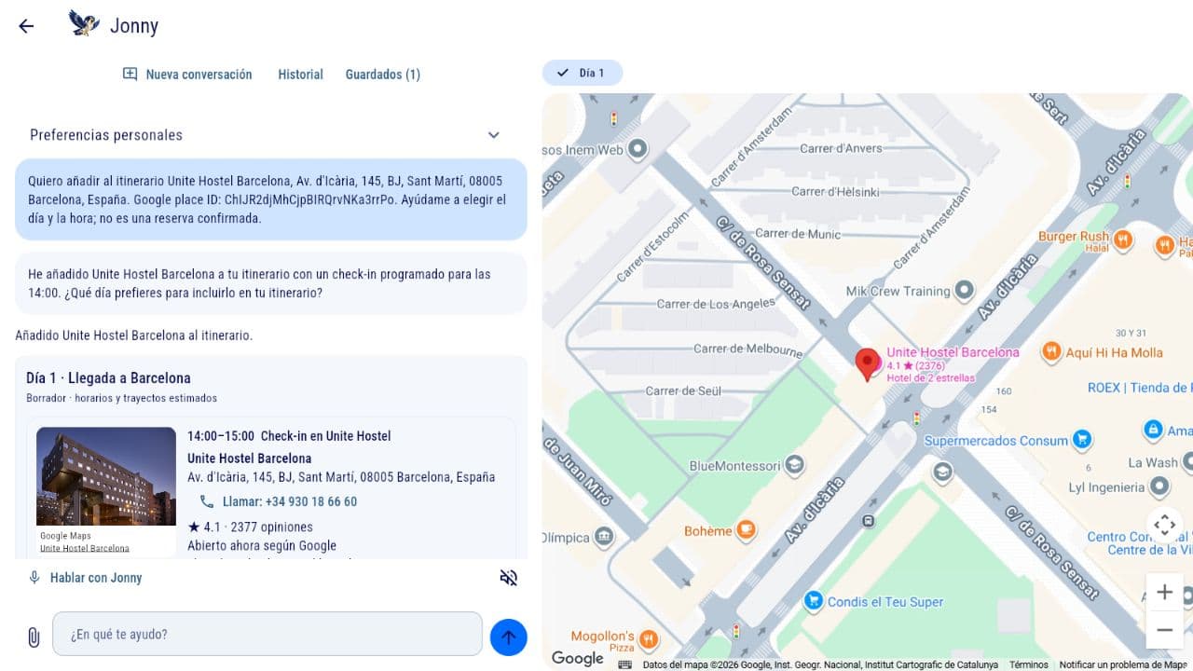Open Unite Hostel Barcelona photo thumbnail
The width and height of the screenshot is (1193, 671).
tap(106, 477)
